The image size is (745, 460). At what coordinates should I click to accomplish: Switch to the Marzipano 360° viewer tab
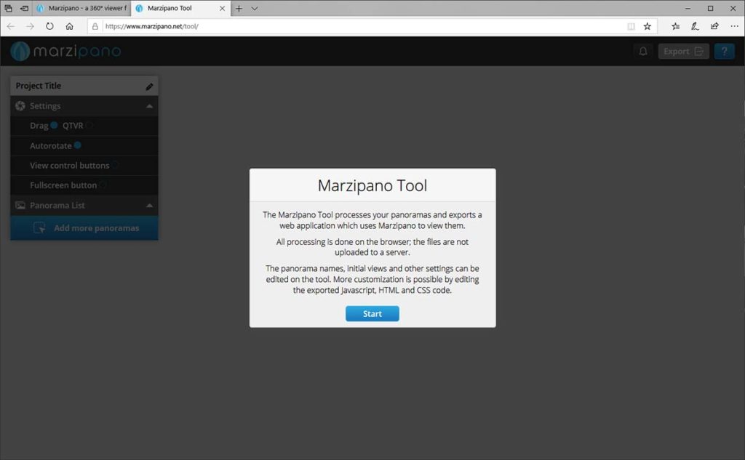[81, 8]
